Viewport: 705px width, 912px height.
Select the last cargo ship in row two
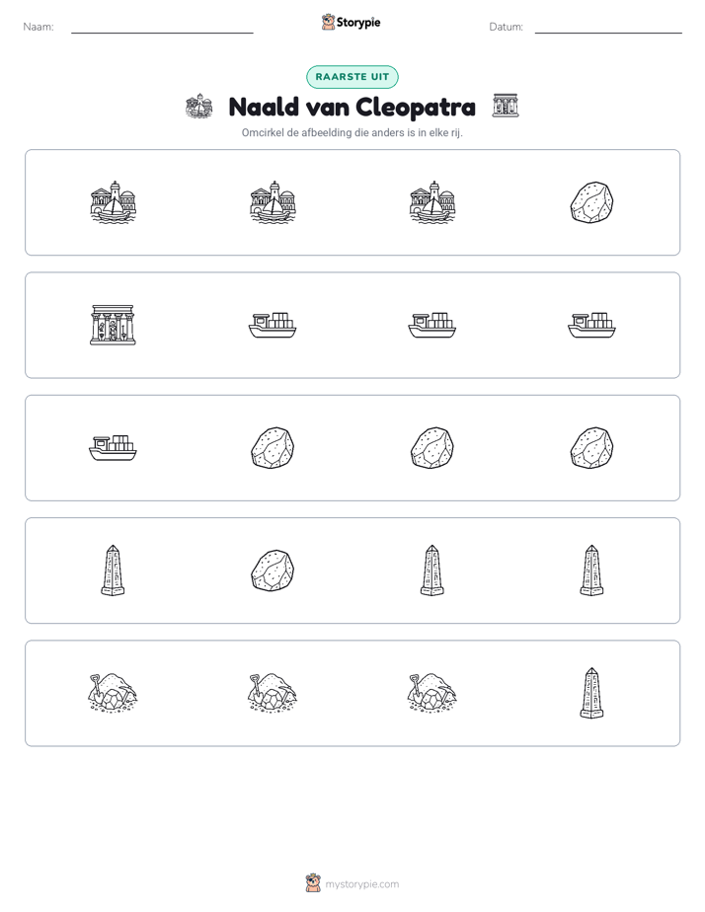[x=591, y=325]
